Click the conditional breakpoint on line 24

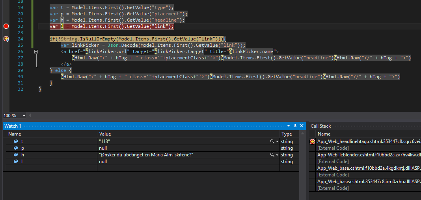[6, 39]
